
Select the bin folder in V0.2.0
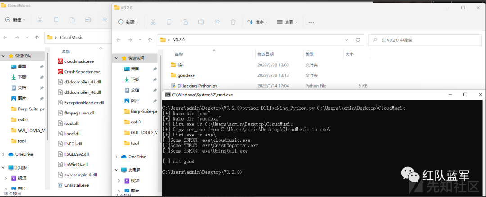[177, 65]
